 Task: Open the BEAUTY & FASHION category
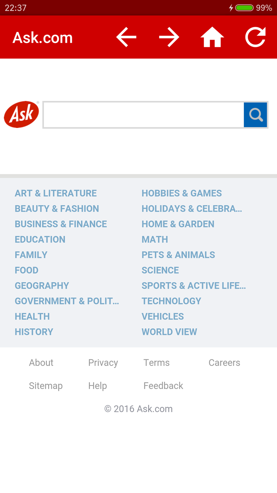click(57, 208)
